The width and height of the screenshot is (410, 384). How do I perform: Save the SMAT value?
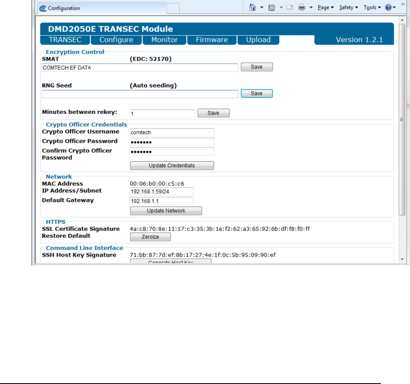point(257,67)
